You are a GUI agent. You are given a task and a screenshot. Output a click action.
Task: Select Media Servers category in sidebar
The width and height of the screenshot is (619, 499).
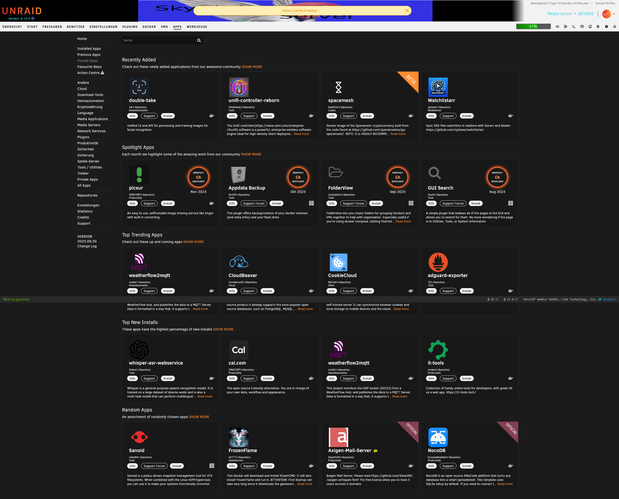click(x=89, y=125)
